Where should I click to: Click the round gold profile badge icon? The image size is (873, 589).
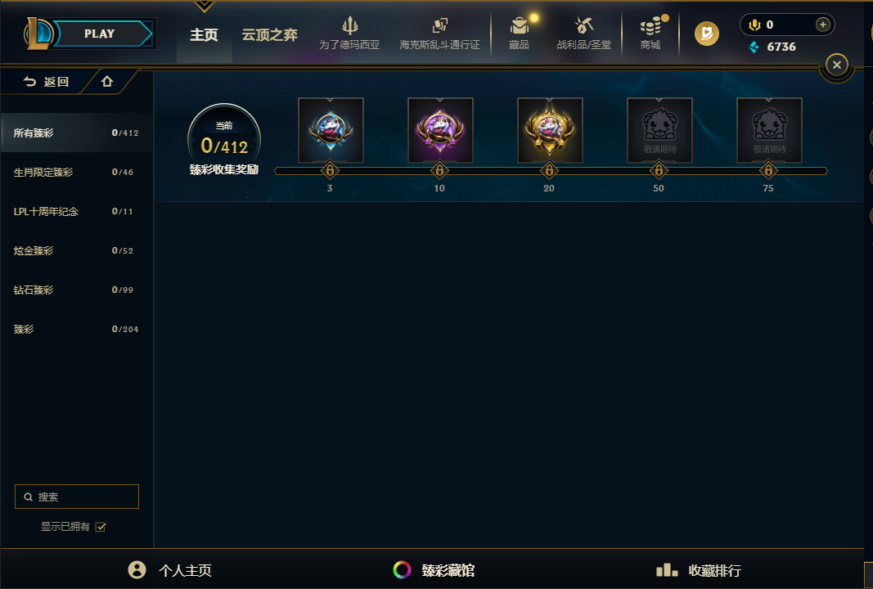click(707, 34)
